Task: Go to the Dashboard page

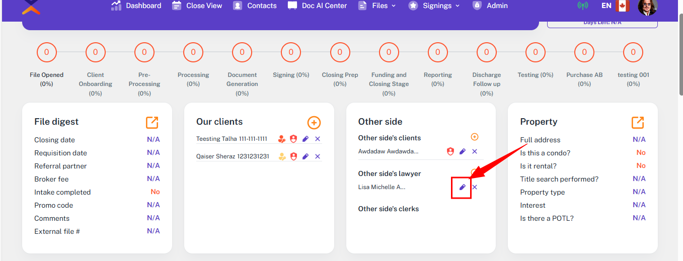Action: pos(136,6)
